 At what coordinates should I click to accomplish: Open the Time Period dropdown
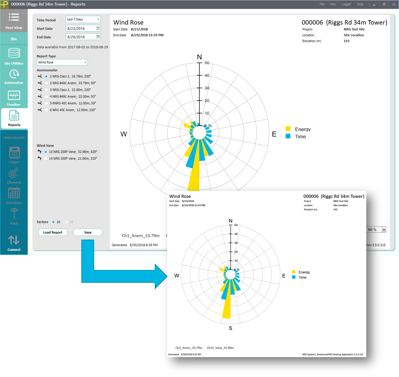point(83,19)
